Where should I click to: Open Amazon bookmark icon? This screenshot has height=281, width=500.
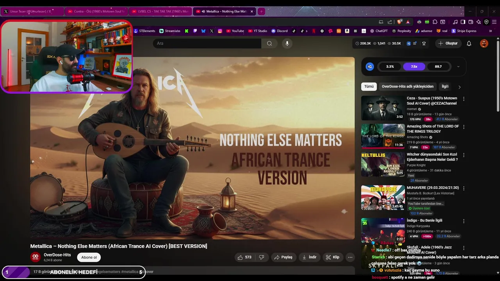(x=347, y=31)
